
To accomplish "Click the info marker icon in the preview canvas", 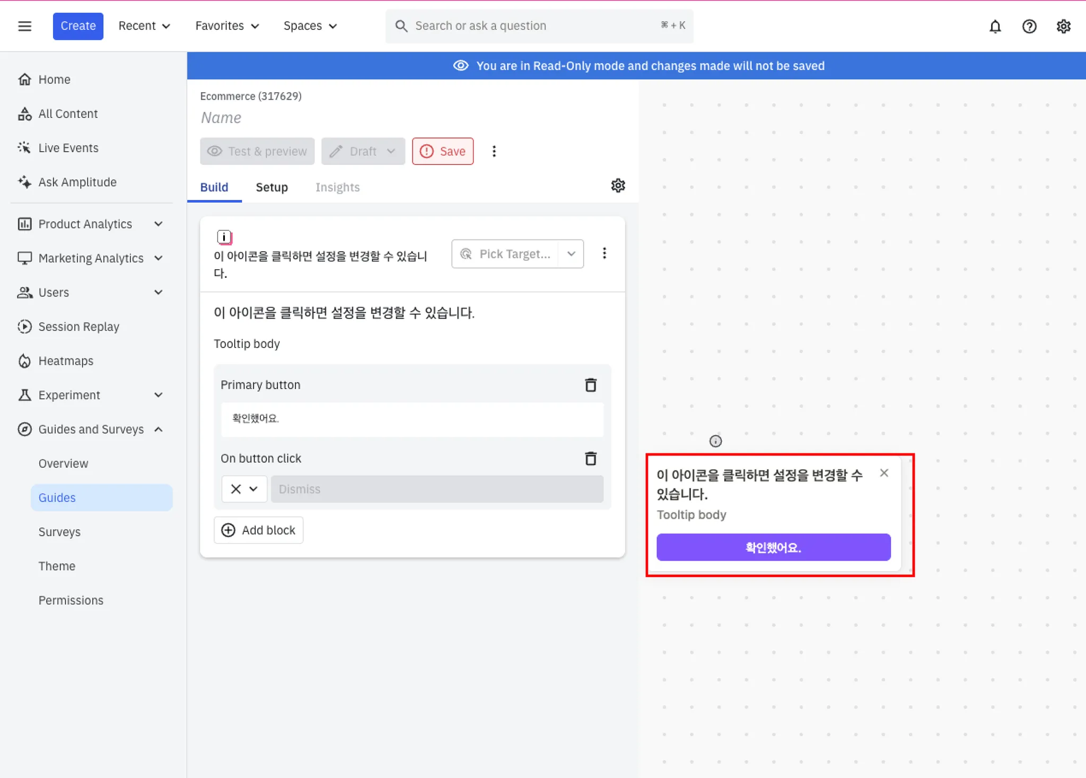I will coord(715,441).
